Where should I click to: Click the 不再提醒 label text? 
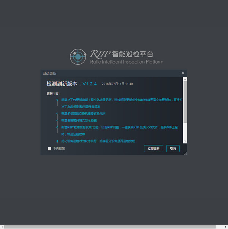[59, 149]
